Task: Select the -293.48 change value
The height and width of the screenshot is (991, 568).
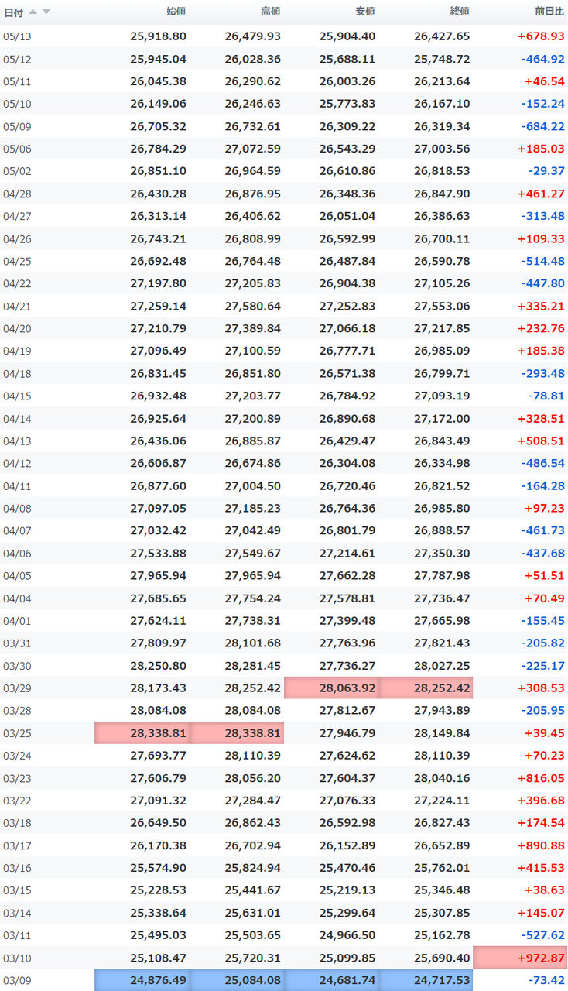Action: (x=542, y=373)
